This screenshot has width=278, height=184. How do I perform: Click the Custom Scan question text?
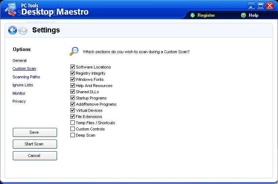[x=136, y=52]
